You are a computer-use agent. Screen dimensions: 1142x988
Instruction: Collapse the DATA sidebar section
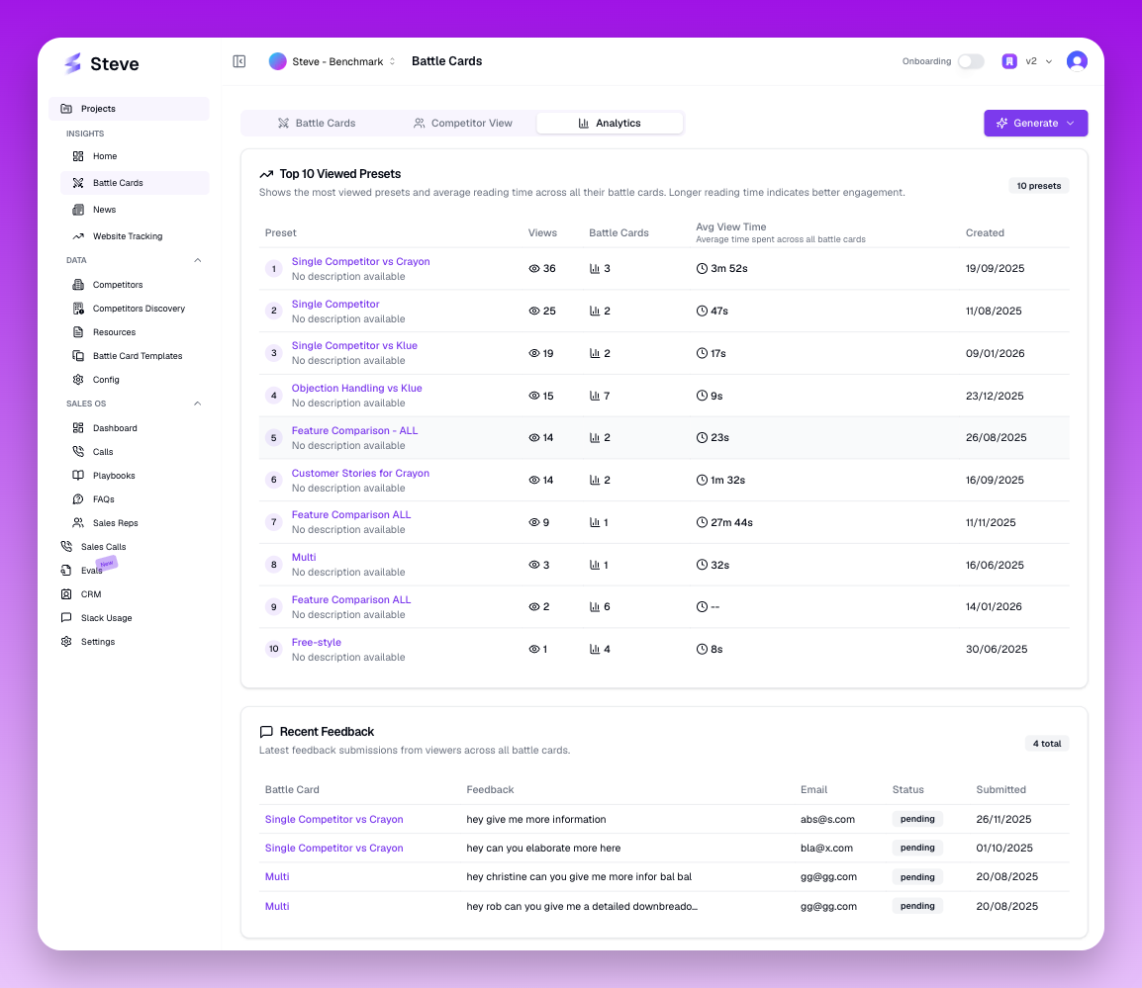(x=197, y=261)
